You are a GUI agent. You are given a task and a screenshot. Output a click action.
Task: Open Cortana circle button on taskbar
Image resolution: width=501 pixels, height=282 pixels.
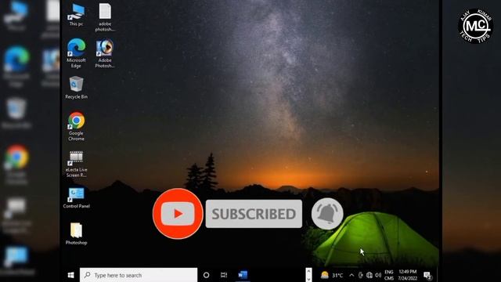pos(206,275)
